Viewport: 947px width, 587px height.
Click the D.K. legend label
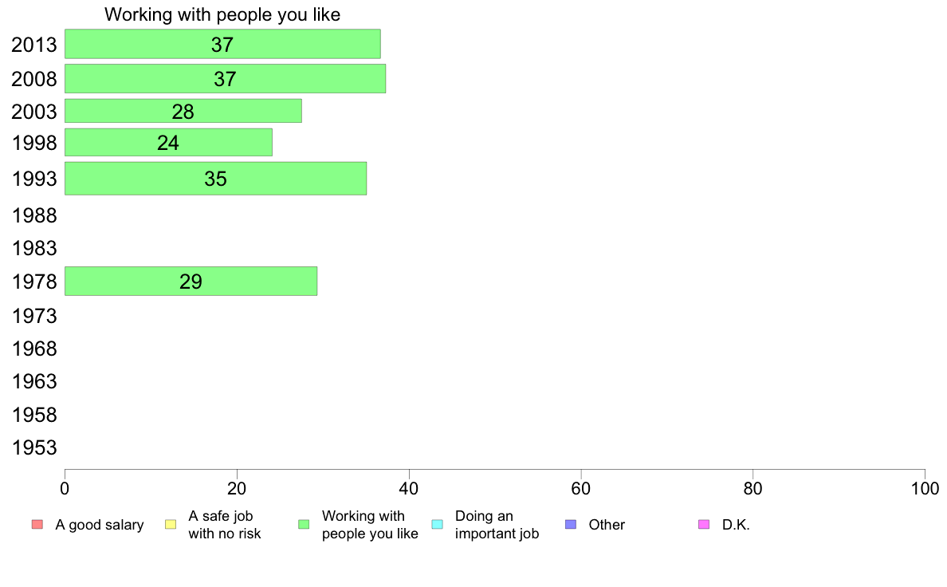click(736, 525)
